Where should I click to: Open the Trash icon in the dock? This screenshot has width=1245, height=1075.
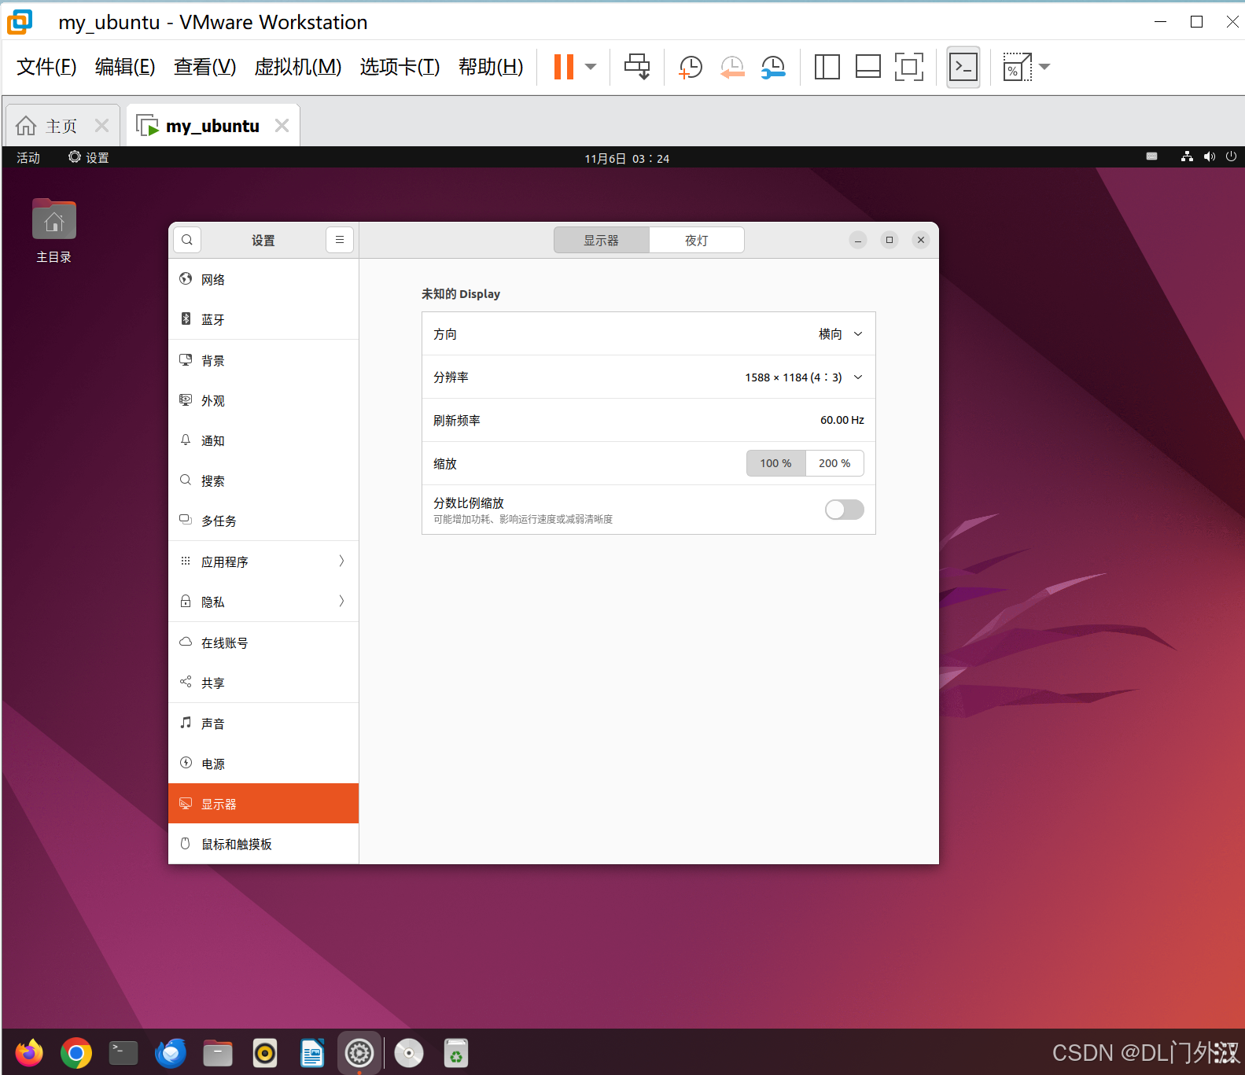coord(456,1053)
